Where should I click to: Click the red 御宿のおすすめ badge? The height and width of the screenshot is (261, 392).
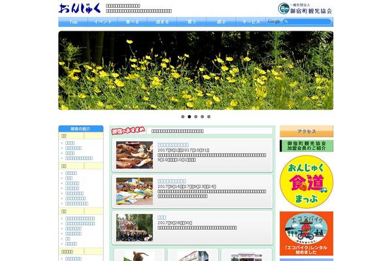(128, 130)
